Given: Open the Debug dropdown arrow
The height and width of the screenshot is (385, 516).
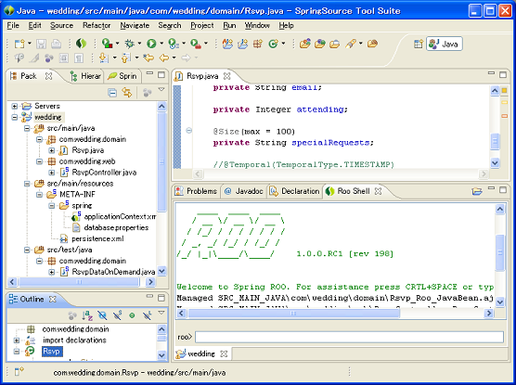Looking at the screenshot, I should coord(139,44).
